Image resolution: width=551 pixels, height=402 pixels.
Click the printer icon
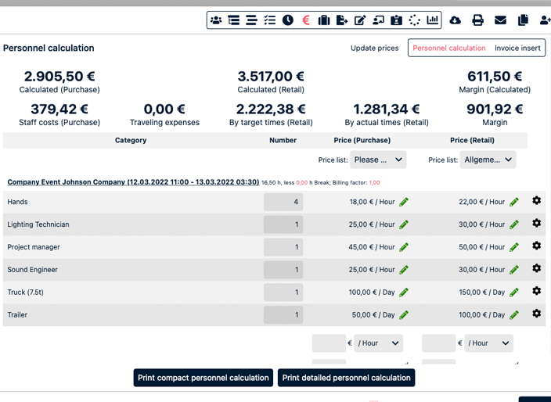click(x=477, y=20)
